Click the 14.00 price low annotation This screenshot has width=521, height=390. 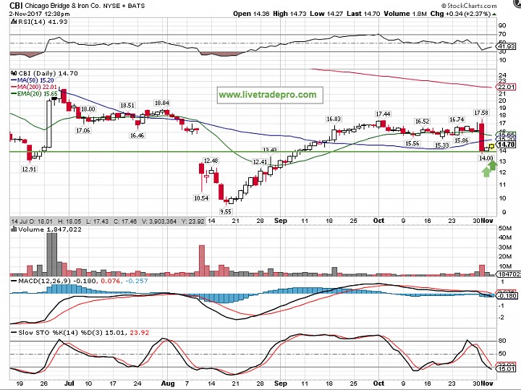click(x=486, y=158)
